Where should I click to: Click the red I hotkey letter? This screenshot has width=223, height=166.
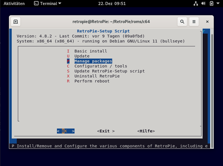(68, 51)
